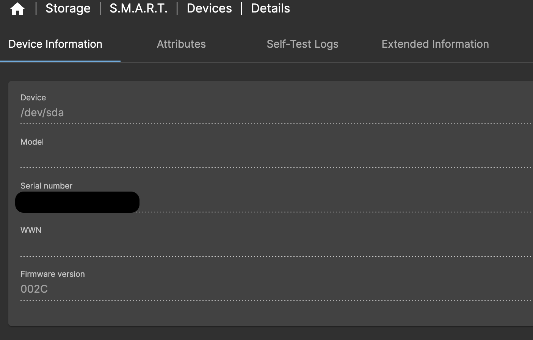Click the Firmware version label
Image resolution: width=533 pixels, height=340 pixels.
point(52,274)
